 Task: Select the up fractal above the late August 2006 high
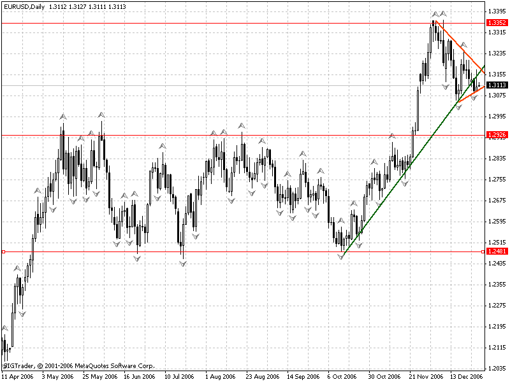241,125
